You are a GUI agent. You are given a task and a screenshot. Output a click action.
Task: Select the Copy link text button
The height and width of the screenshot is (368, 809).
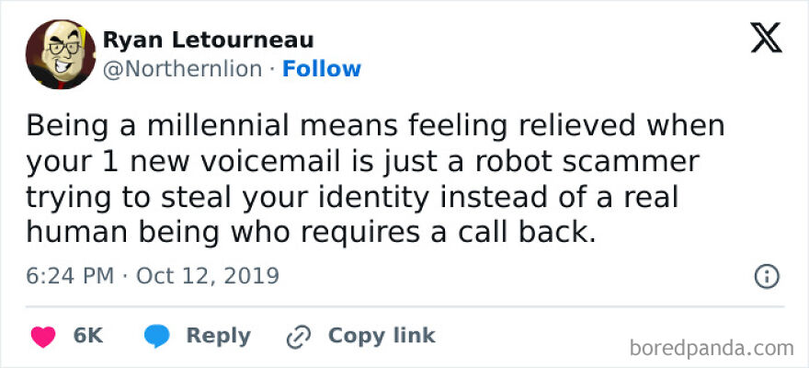click(382, 336)
